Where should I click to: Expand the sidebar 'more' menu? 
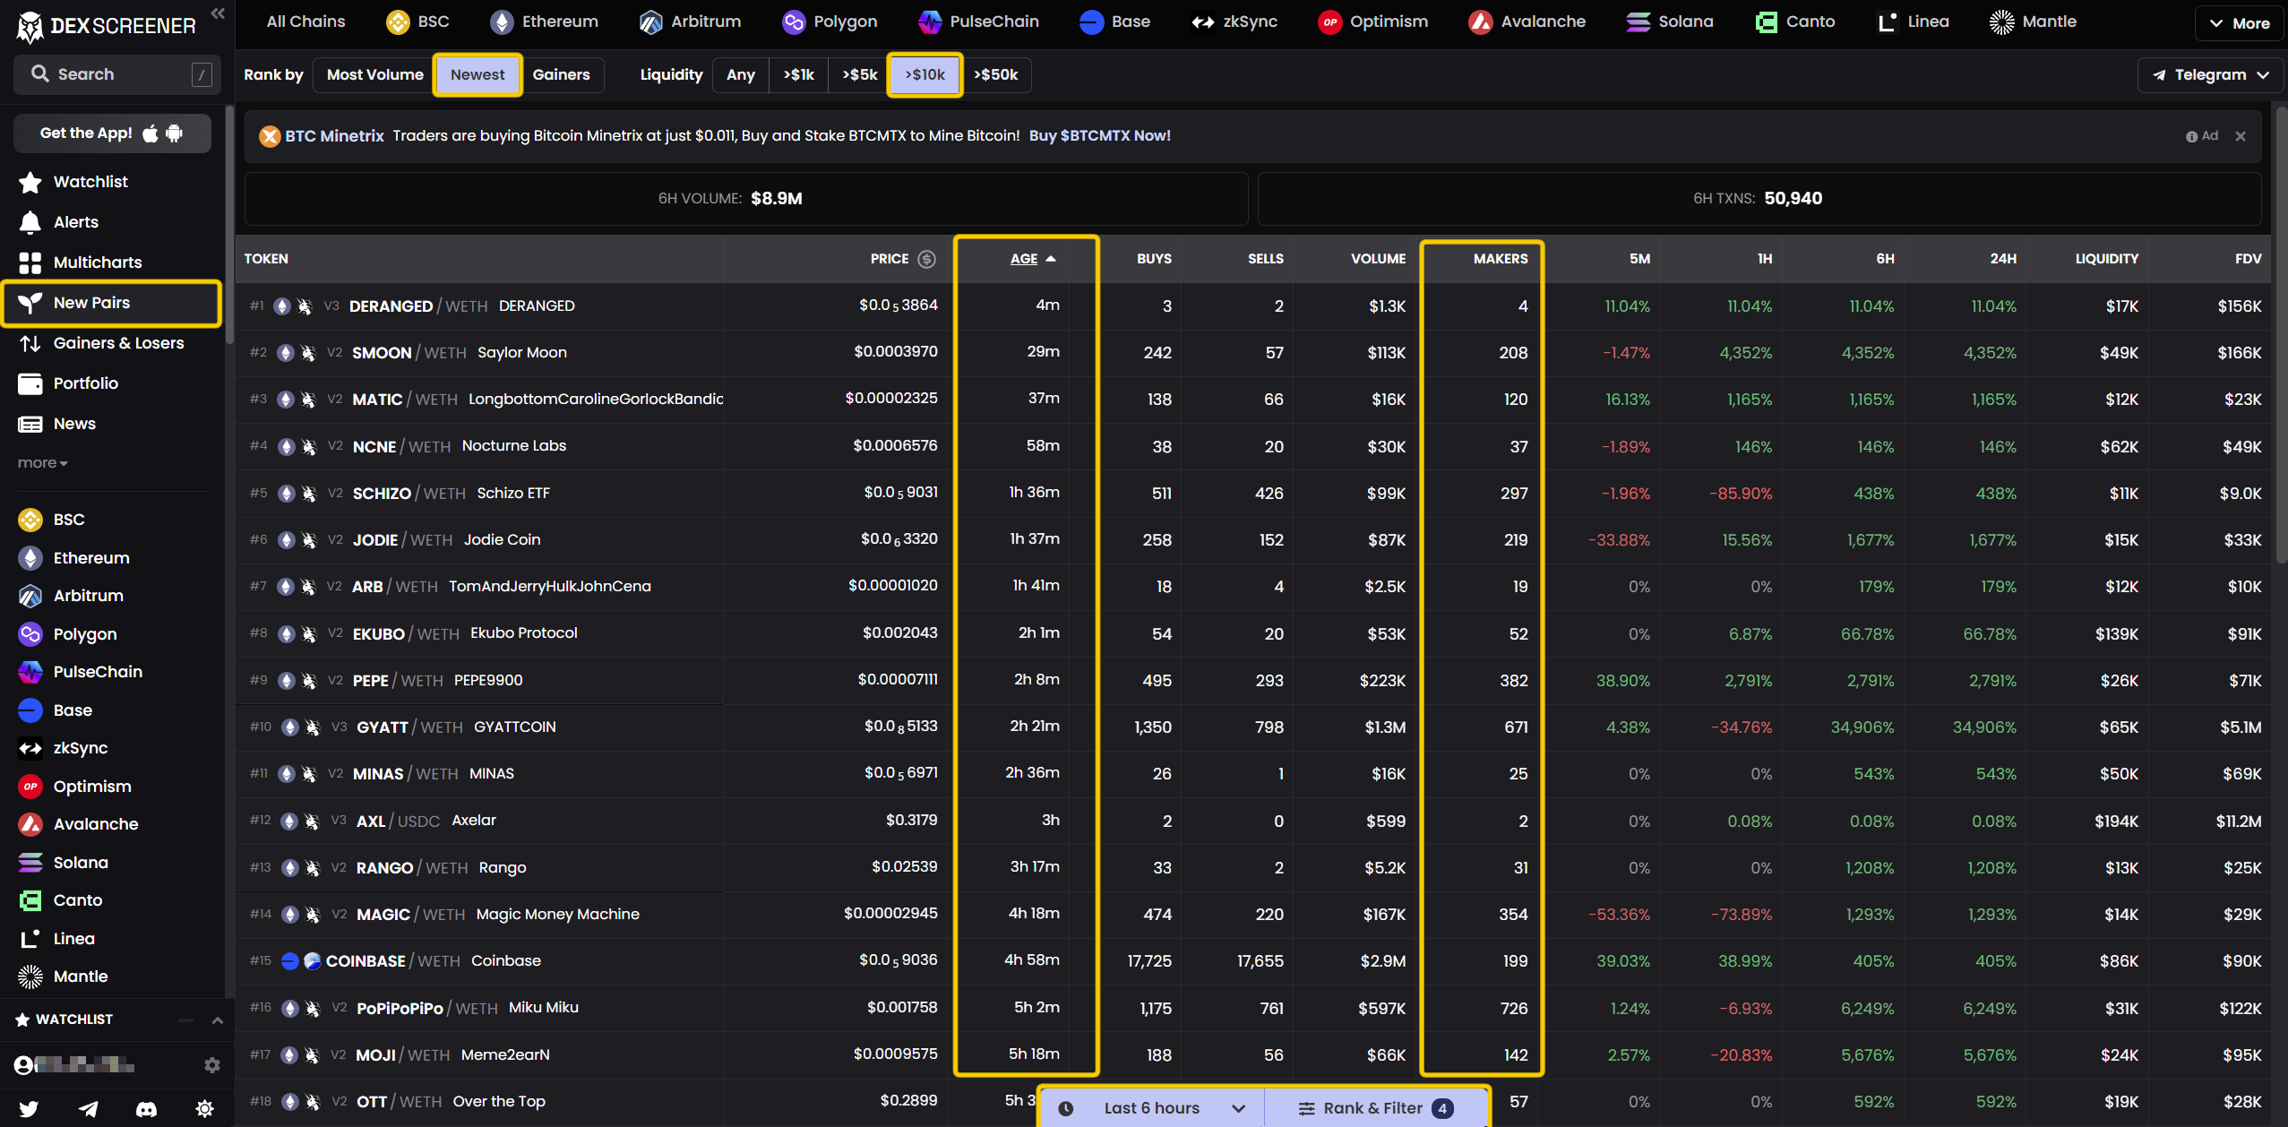pyautogui.click(x=42, y=463)
